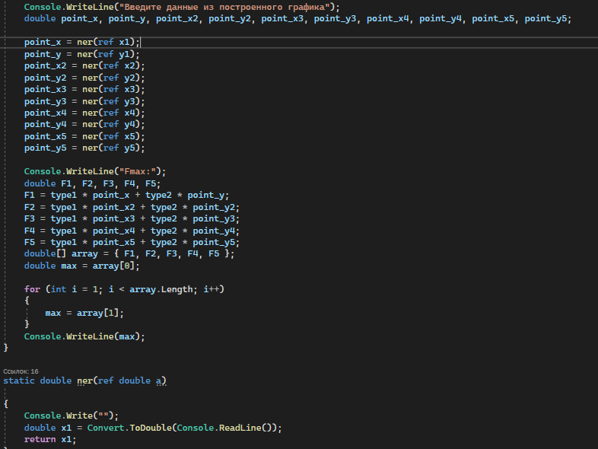The width and height of the screenshot is (598, 449).
Task: Click the 'point_y5' variable in double declaration
Action: (x=546, y=19)
